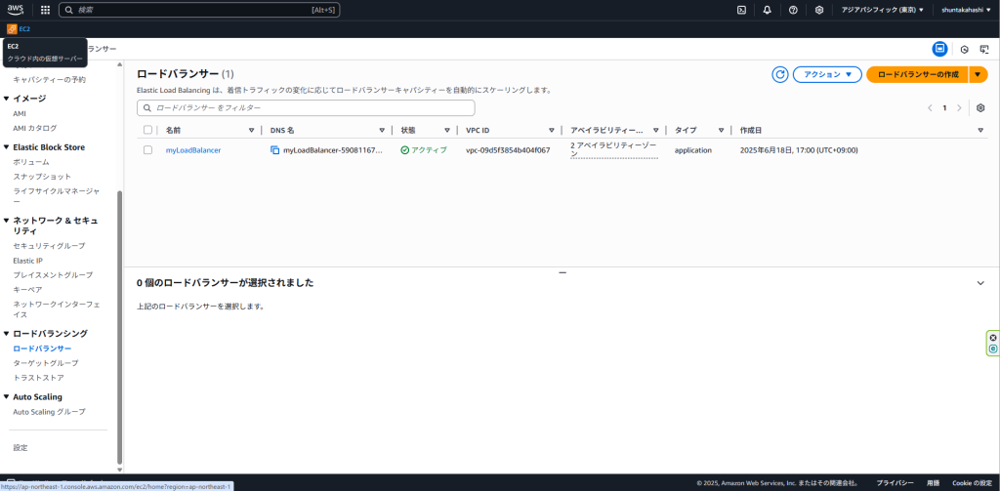Click the split panel resize handle
Viewport: 1000px width, 491px height.
tap(562, 272)
